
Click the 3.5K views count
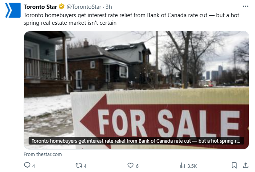tap(192, 166)
